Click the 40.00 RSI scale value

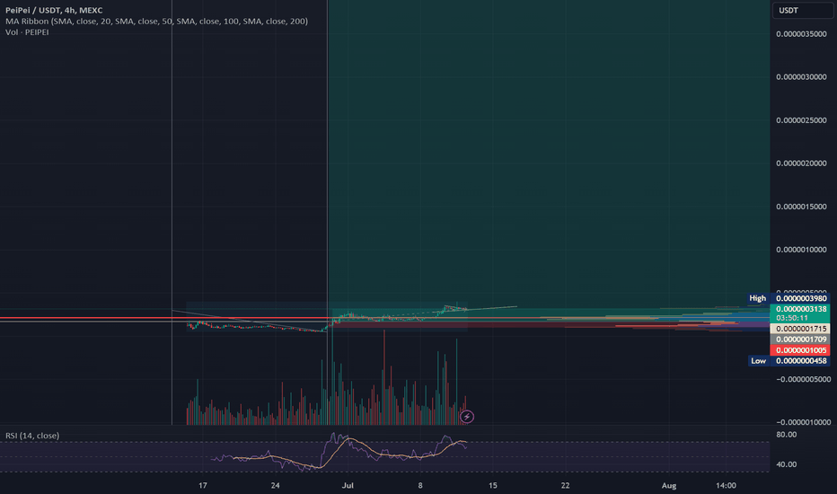787,464
